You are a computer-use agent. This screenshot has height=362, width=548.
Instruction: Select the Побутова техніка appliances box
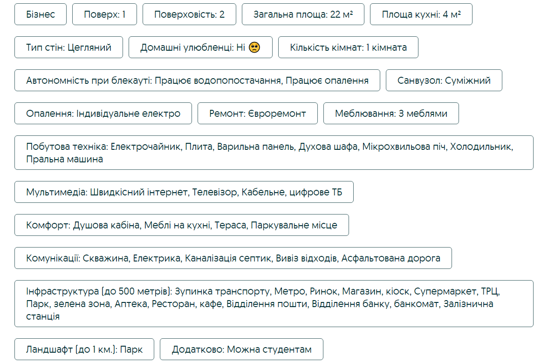(x=274, y=153)
